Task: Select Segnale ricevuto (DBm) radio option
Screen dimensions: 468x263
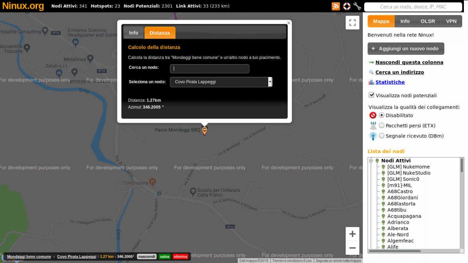Action: (x=382, y=136)
